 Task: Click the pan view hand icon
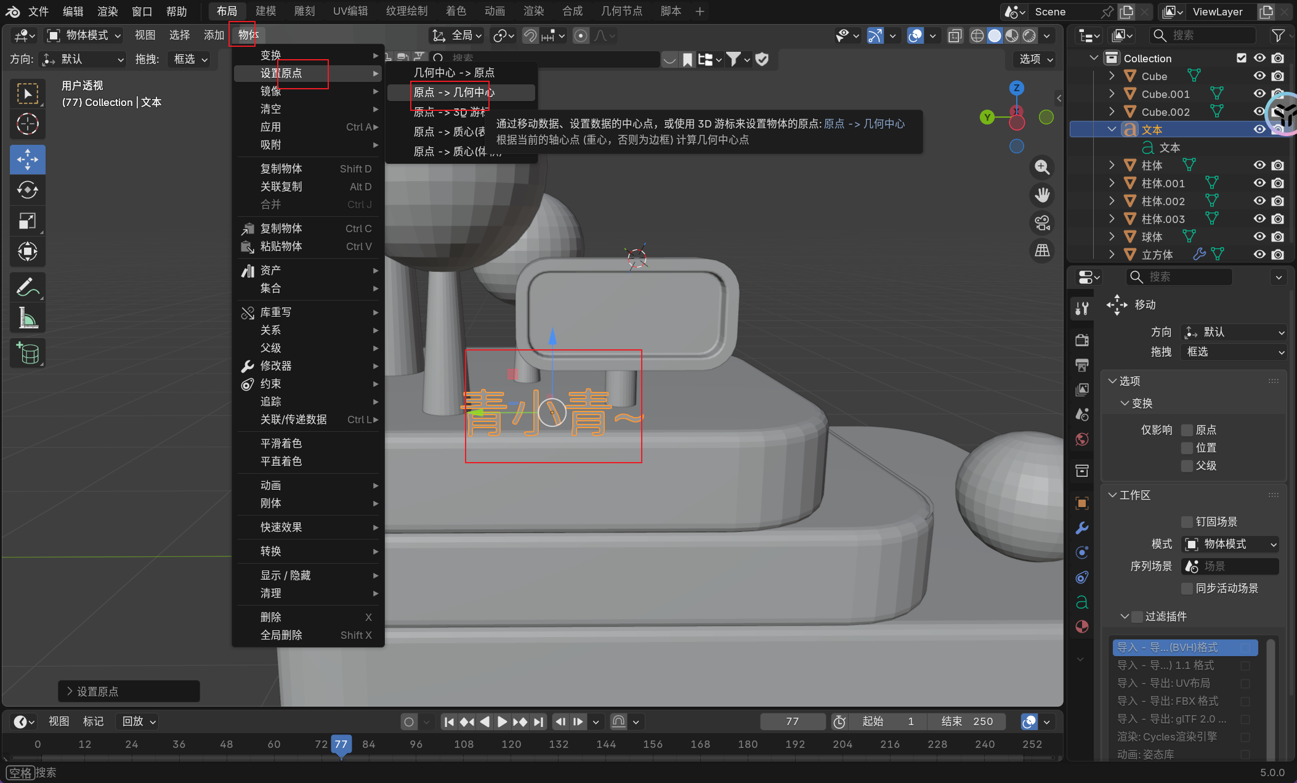pos(1042,195)
